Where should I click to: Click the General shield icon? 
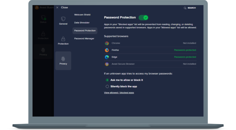[x=63, y=19]
